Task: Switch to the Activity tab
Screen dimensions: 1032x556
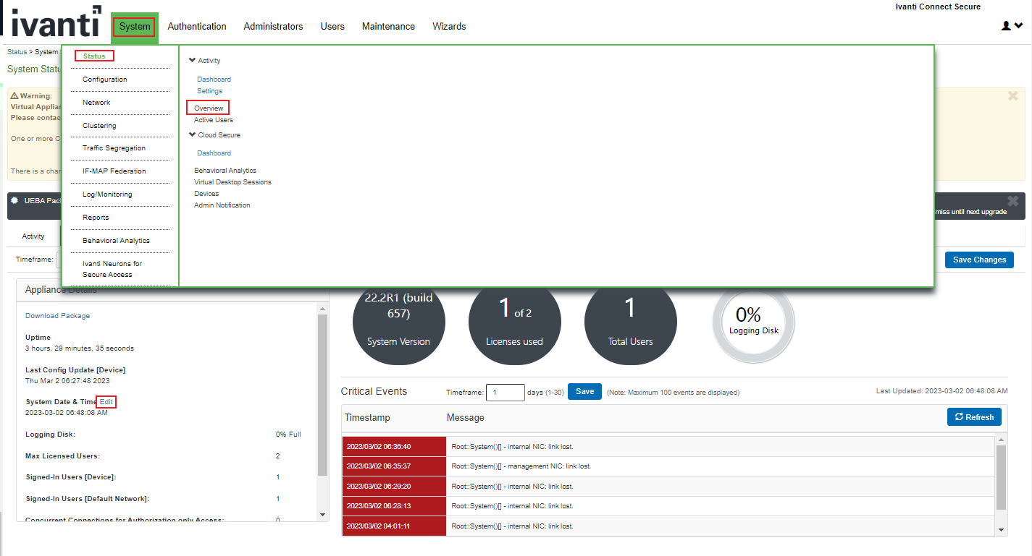Action: pyautogui.click(x=33, y=236)
